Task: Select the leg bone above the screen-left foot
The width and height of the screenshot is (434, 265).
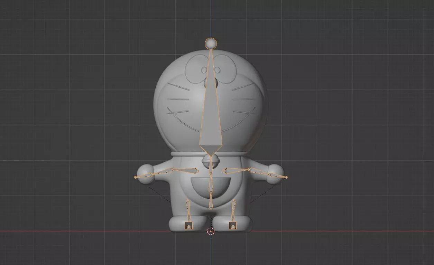Action: coord(188,209)
